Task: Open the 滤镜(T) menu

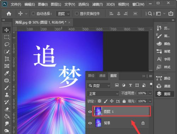Action: tap(98, 5)
